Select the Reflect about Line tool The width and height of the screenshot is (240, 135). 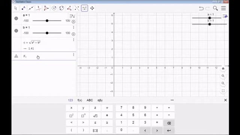click(77, 8)
